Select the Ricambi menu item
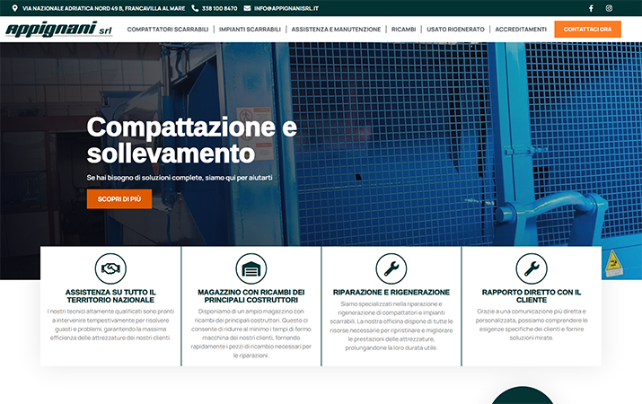The height and width of the screenshot is (404, 642). [x=403, y=29]
